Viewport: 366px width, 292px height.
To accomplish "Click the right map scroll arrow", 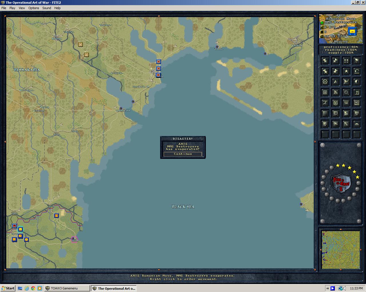I will pyautogui.click(x=315, y=142).
